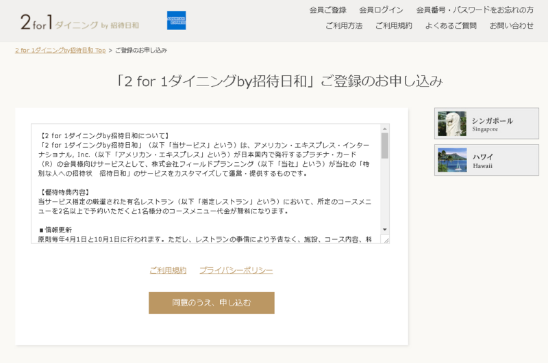
Task: Click the ご登録のお申し込み breadcrumb text
Action: click(x=141, y=50)
